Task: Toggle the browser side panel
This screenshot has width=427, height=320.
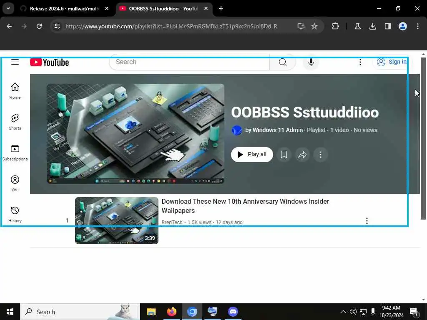Action: click(x=387, y=26)
